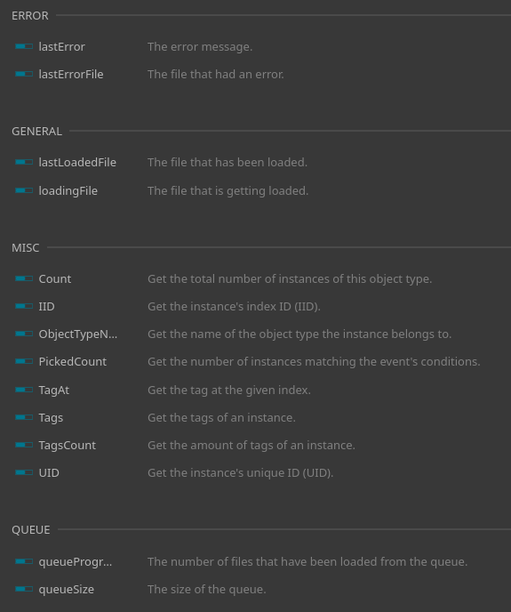This screenshot has height=612, width=511.
Task: Click the icon beside loadingFile
Action: [24, 190]
